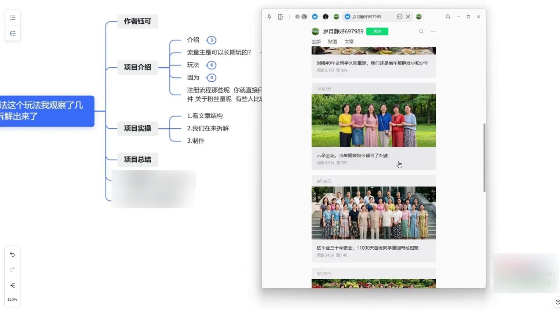Toggle the sidebar panel icon beside the pin

280,17
